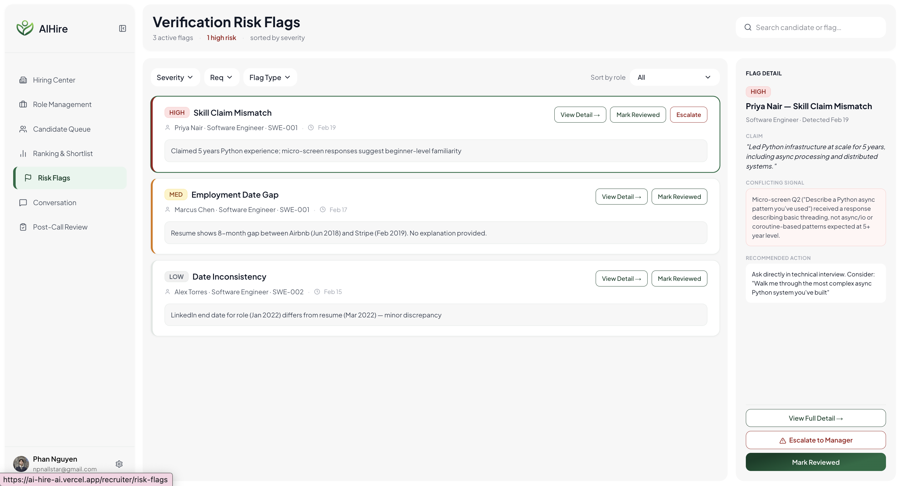View detail for Date Inconsistency flag
The width and height of the screenshot is (901, 486).
point(621,279)
